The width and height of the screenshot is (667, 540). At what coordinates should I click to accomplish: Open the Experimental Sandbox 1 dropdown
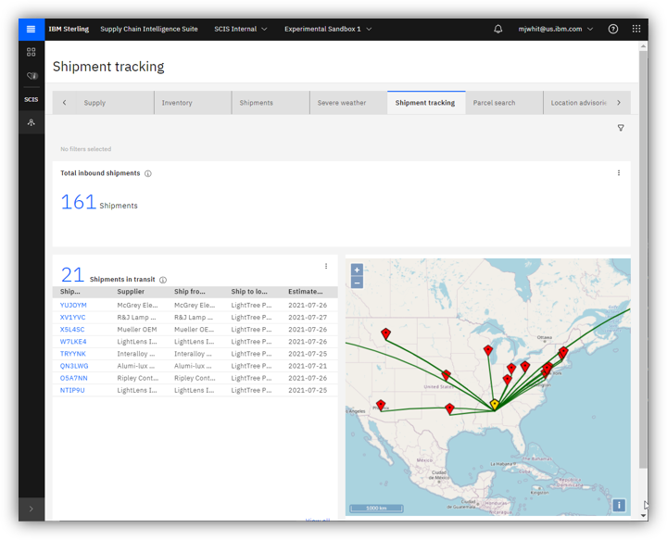[x=328, y=29]
